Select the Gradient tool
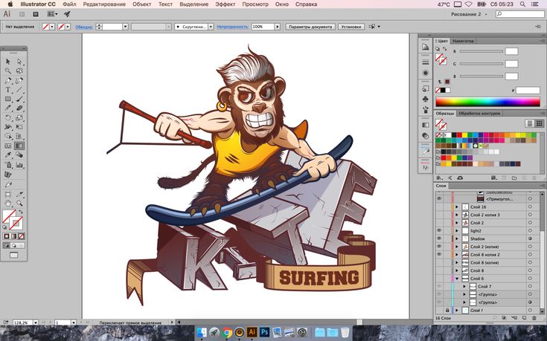The width and height of the screenshot is (547, 341). (19, 146)
